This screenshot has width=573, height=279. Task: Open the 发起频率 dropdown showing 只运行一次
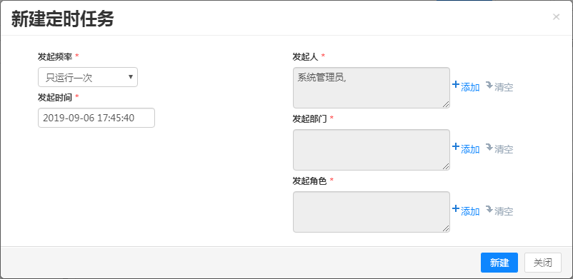click(x=88, y=77)
